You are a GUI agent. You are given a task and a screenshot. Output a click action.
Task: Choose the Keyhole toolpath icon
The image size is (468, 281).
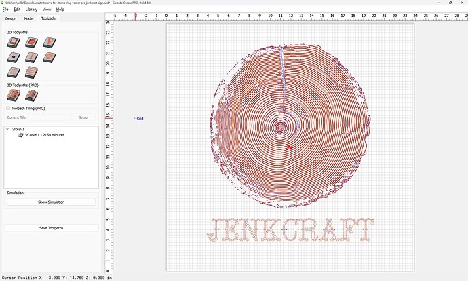pyautogui.click(x=31, y=58)
